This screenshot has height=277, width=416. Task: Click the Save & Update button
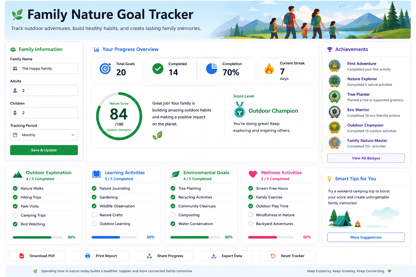(x=44, y=150)
